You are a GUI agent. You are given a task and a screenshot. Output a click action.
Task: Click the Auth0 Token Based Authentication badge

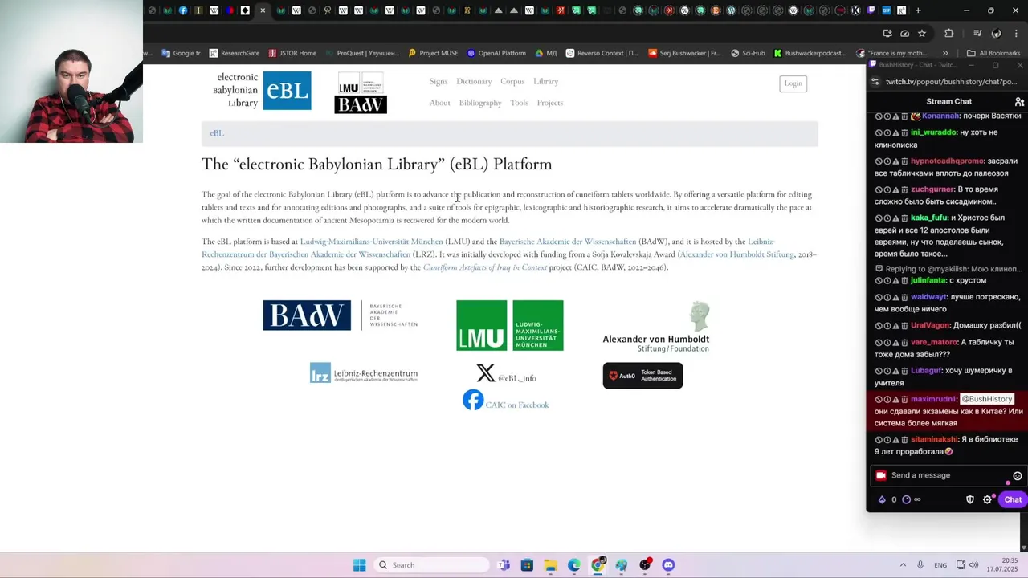coord(642,376)
